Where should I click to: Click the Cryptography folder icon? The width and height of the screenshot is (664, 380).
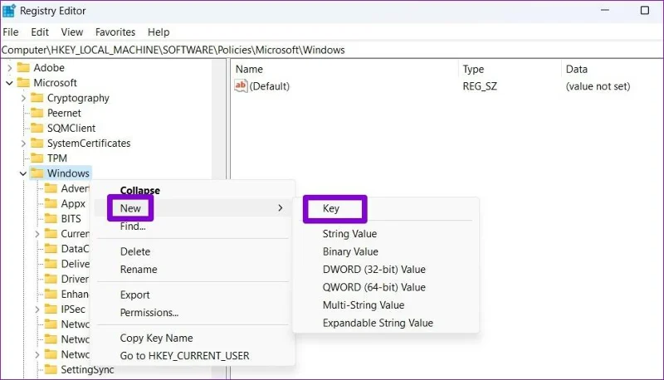(x=37, y=98)
